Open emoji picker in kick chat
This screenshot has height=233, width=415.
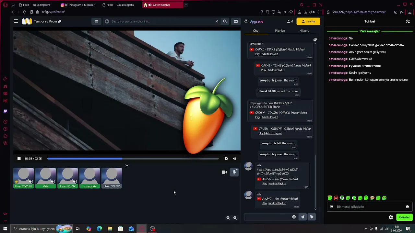(408, 206)
